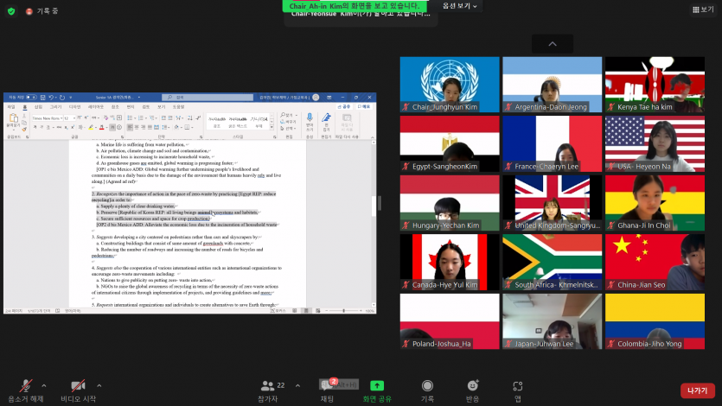Toggle Strikethrough formatting in Word
The image size is (722, 406).
tap(59, 127)
